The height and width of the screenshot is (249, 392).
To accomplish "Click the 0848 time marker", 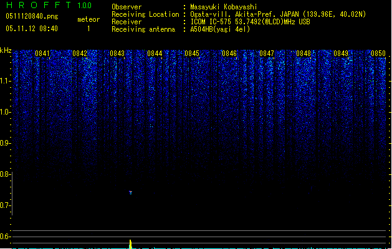I will (304, 54).
